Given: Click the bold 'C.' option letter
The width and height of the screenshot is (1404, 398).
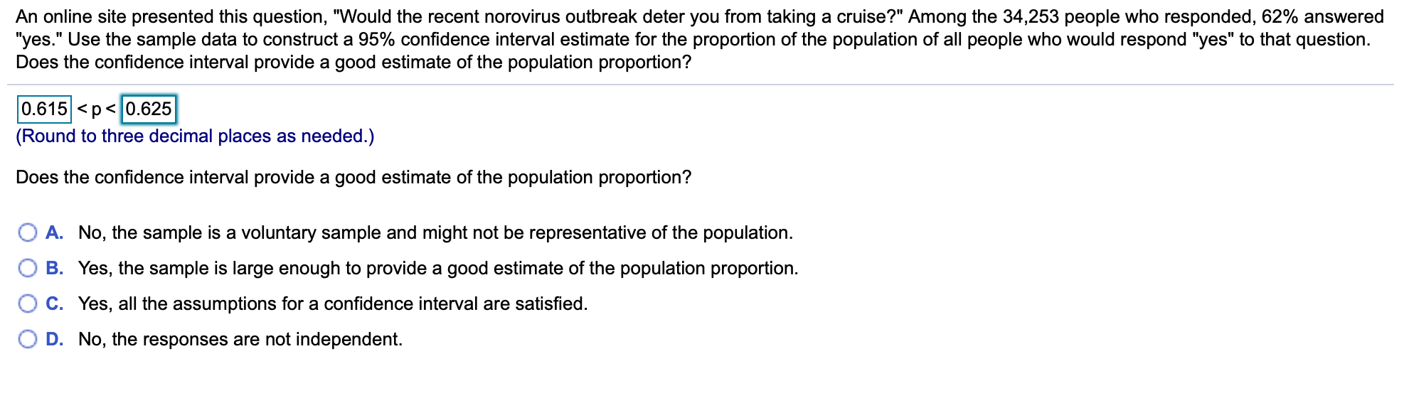Looking at the screenshot, I should (55, 303).
